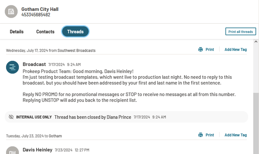Screen dimensions: 259x154
Task: Add New Tag to July 23 Gotham thread
Action: tap(236, 135)
